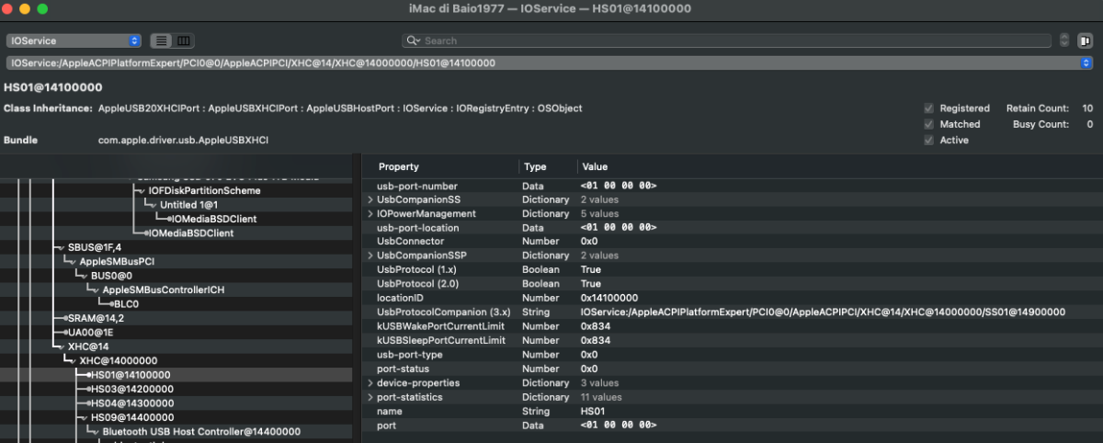The image size is (1103, 443).
Task: Toggle the Matched checkbox
Action: (928, 124)
